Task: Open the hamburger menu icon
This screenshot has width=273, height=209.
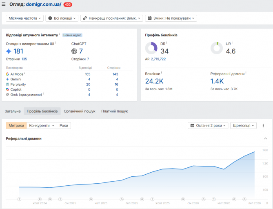Action: pyautogui.click(x=4, y=4)
